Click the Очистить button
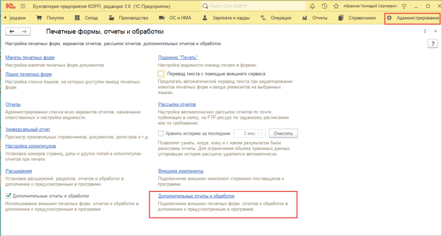 pyautogui.click(x=283, y=133)
